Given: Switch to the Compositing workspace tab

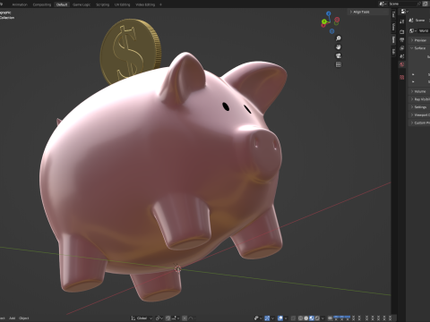Looking at the screenshot, I should [42, 4].
